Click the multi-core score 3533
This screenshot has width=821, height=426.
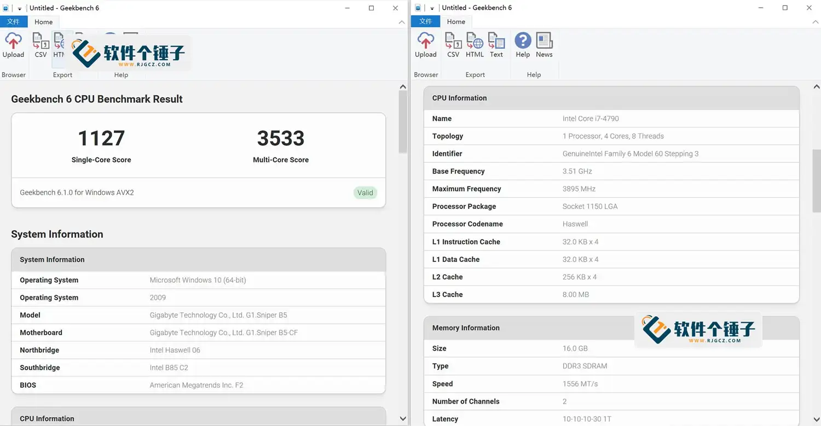click(281, 138)
